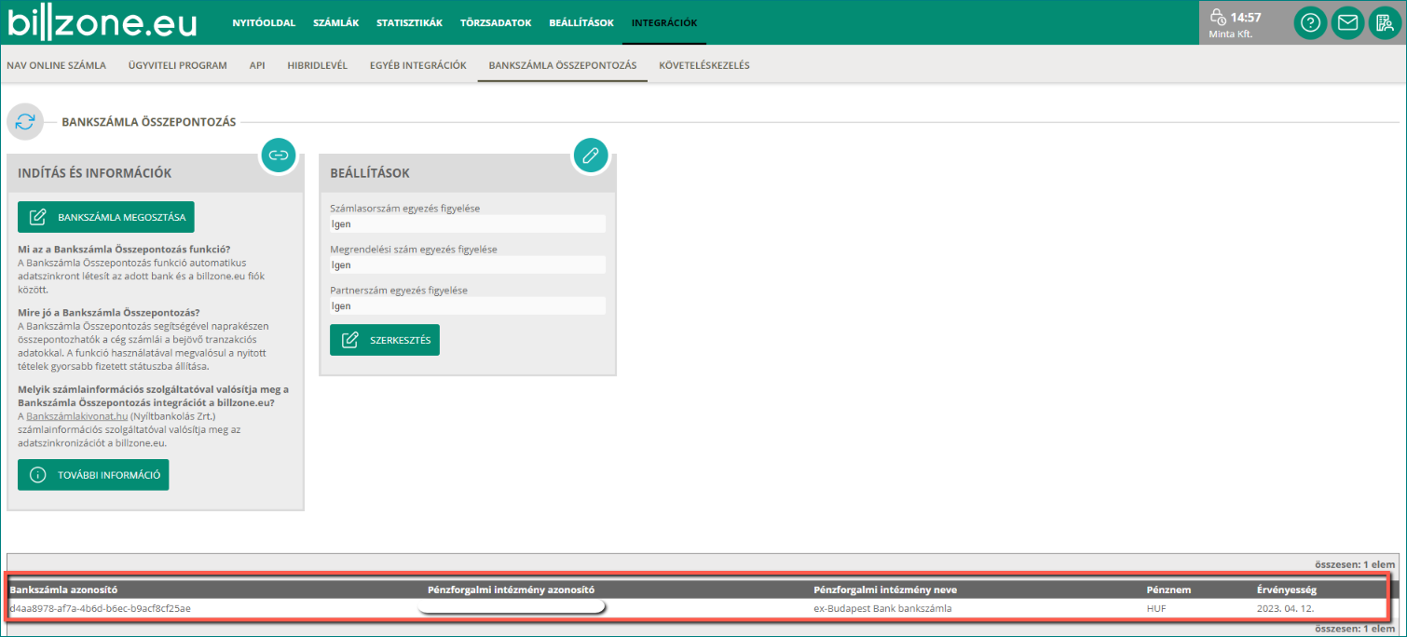Viewport: 1407px width, 637px height.
Task: Sort by Bankszámla azonosító column header
Action: point(63,590)
